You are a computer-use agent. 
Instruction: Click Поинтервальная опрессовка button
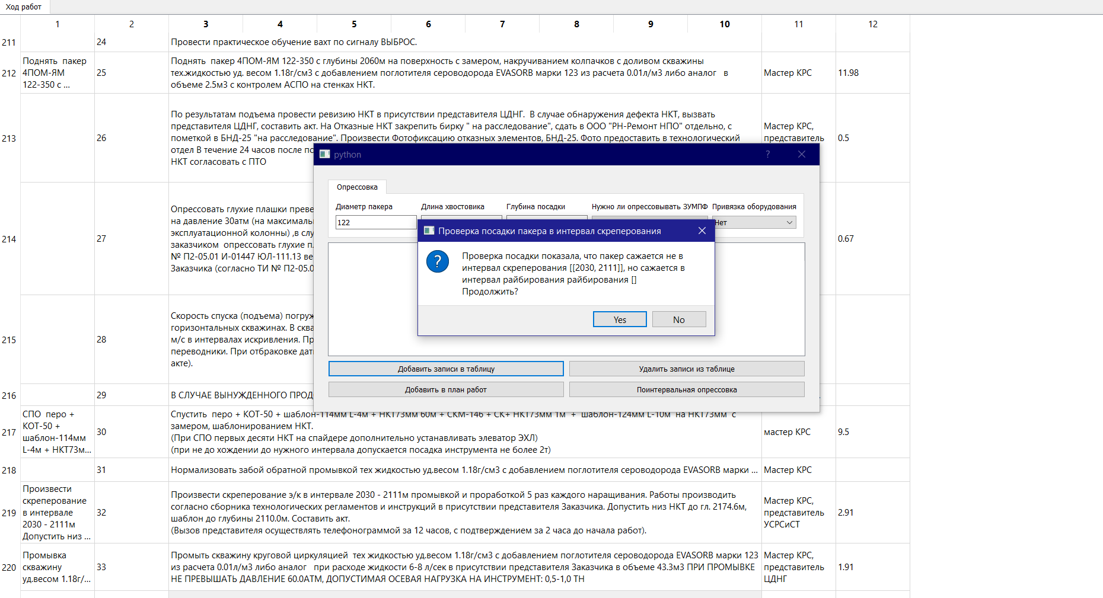pos(687,389)
